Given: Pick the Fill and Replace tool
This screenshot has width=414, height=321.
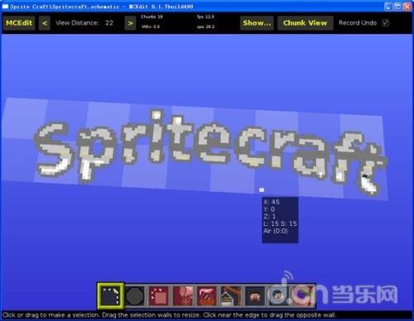Looking at the screenshot, I should (x=183, y=296).
